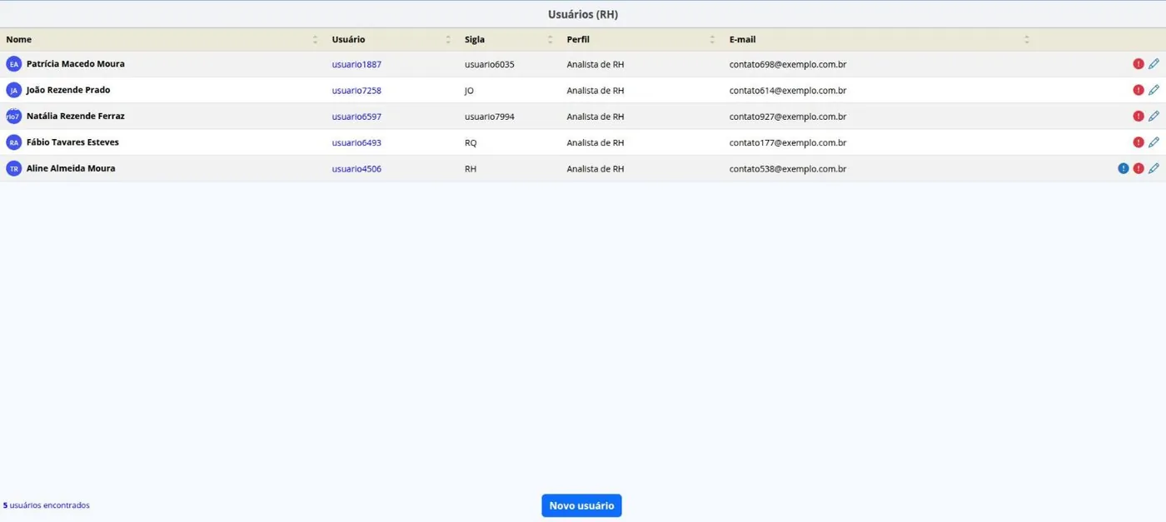Click the sigla cell usuario7994
This screenshot has height=522, width=1166.
(490, 117)
